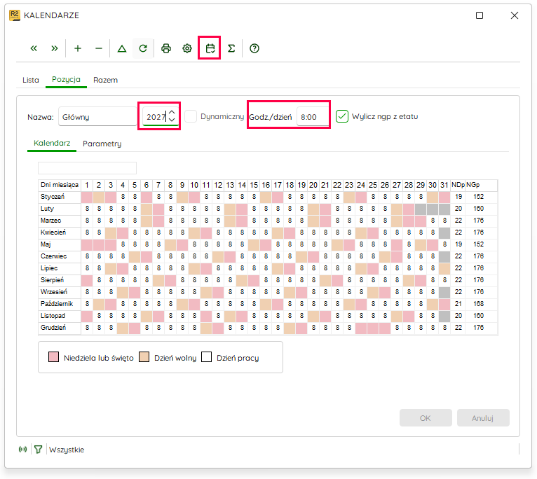The height and width of the screenshot is (479, 537).
Task: Toggle the Dynamiczny checkbox
Action: tap(191, 116)
